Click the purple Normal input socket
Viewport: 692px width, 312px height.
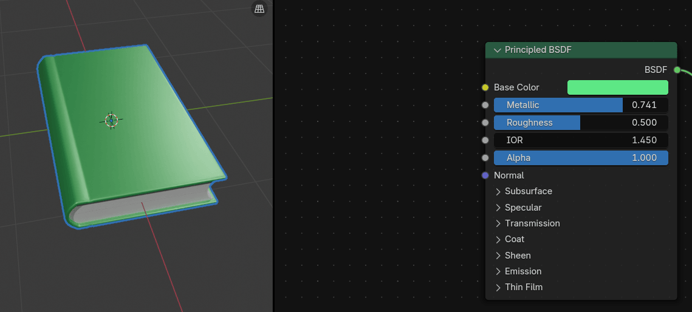point(485,175)
